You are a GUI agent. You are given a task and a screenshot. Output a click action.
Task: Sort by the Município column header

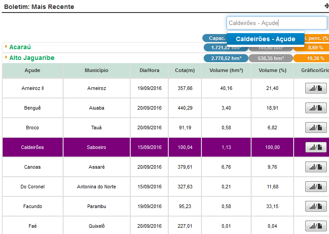(x=96, y=71)
